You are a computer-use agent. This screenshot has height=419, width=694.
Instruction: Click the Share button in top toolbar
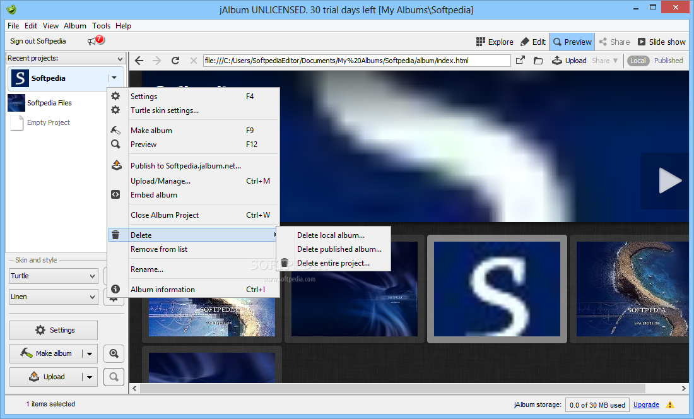[x=615, y=42]
